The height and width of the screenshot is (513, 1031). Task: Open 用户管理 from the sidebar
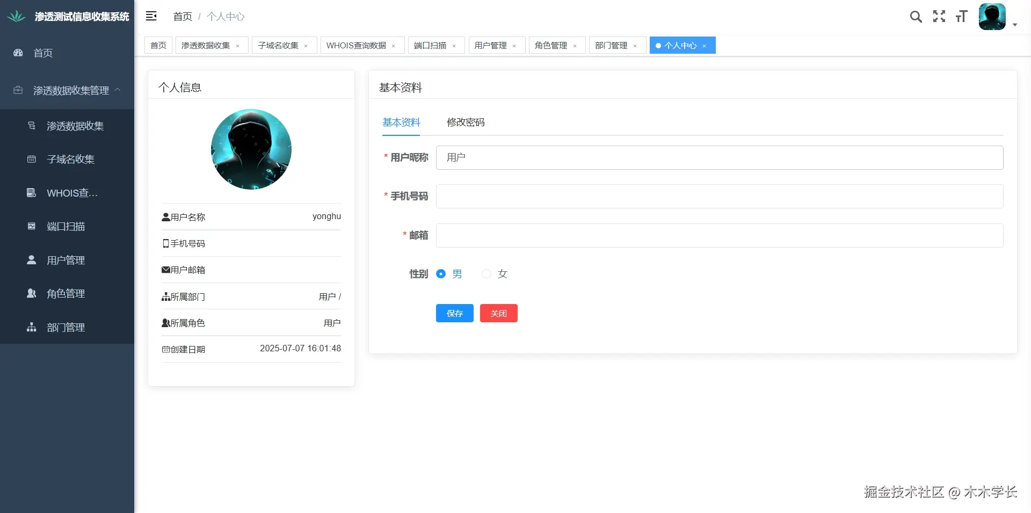point(65,260)
